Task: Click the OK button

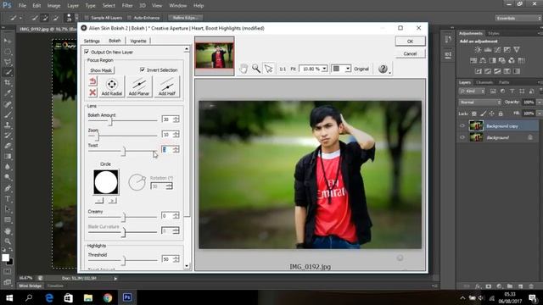Action: click(x=410, y=42)
